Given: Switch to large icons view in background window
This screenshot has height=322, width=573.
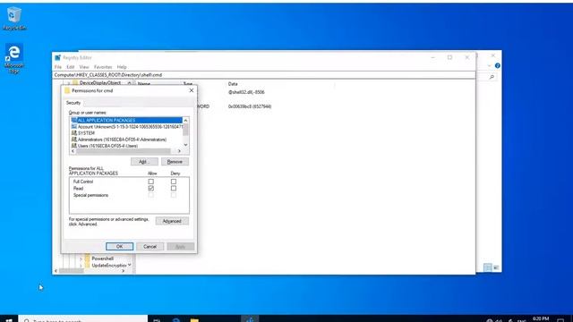Looking at the screenshot, I should 496,267.
